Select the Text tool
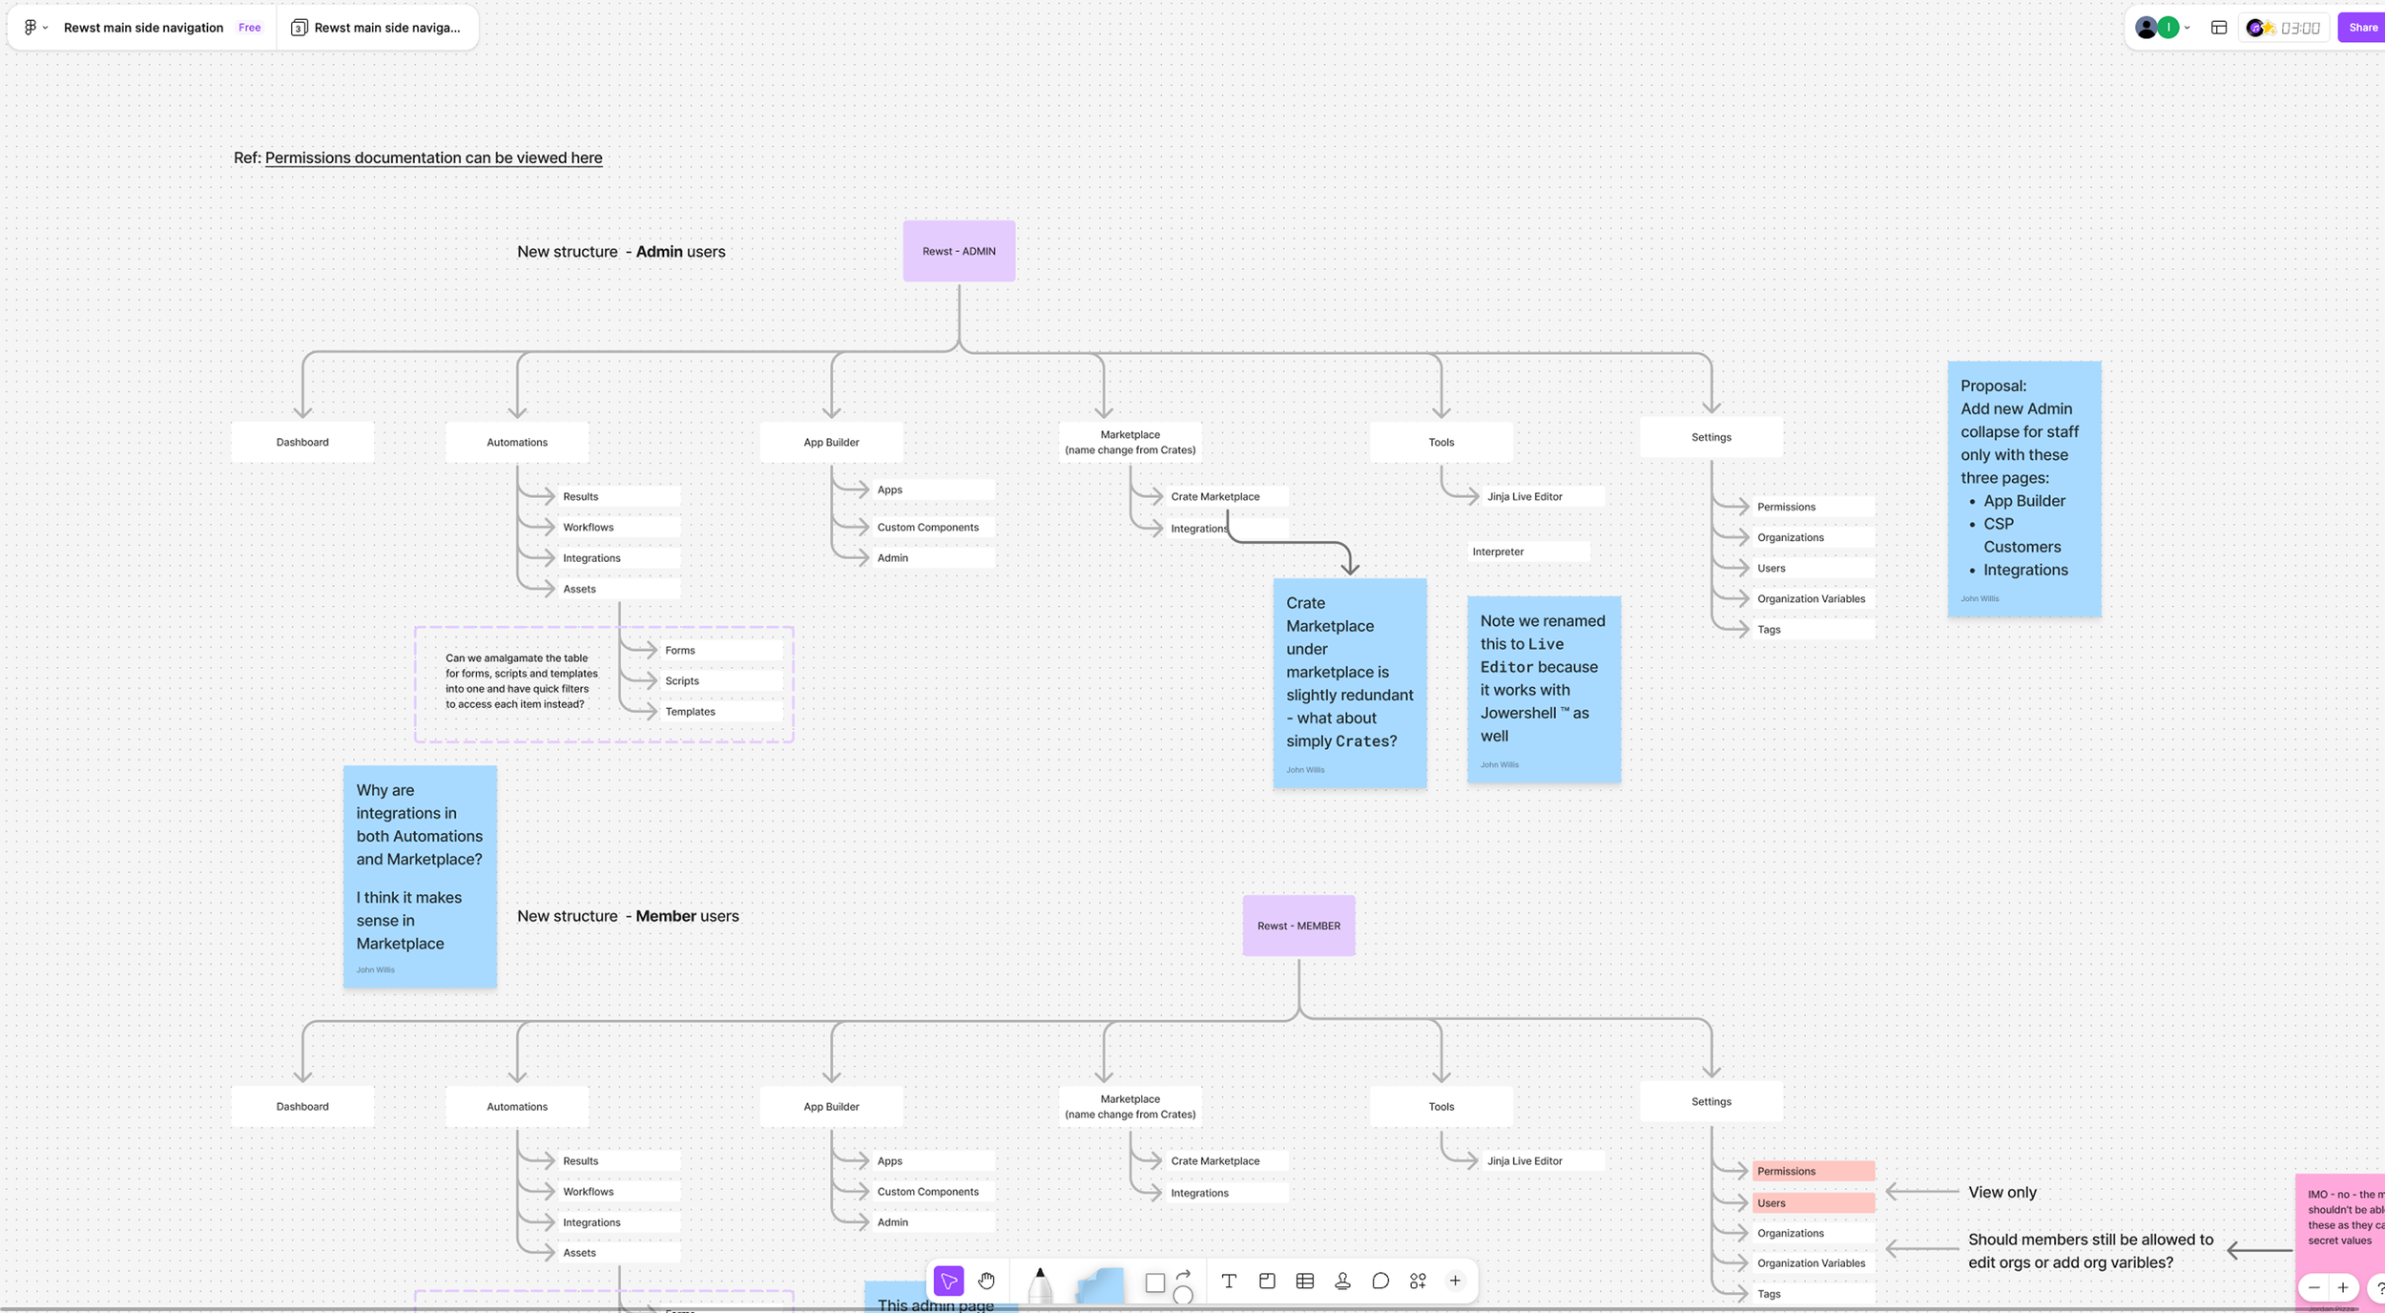 [x=1229, y=1281]
